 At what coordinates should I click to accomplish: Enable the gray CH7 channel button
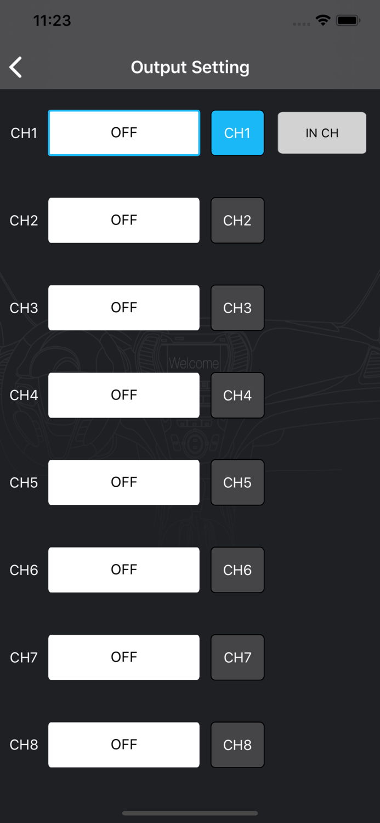(237, 657)
